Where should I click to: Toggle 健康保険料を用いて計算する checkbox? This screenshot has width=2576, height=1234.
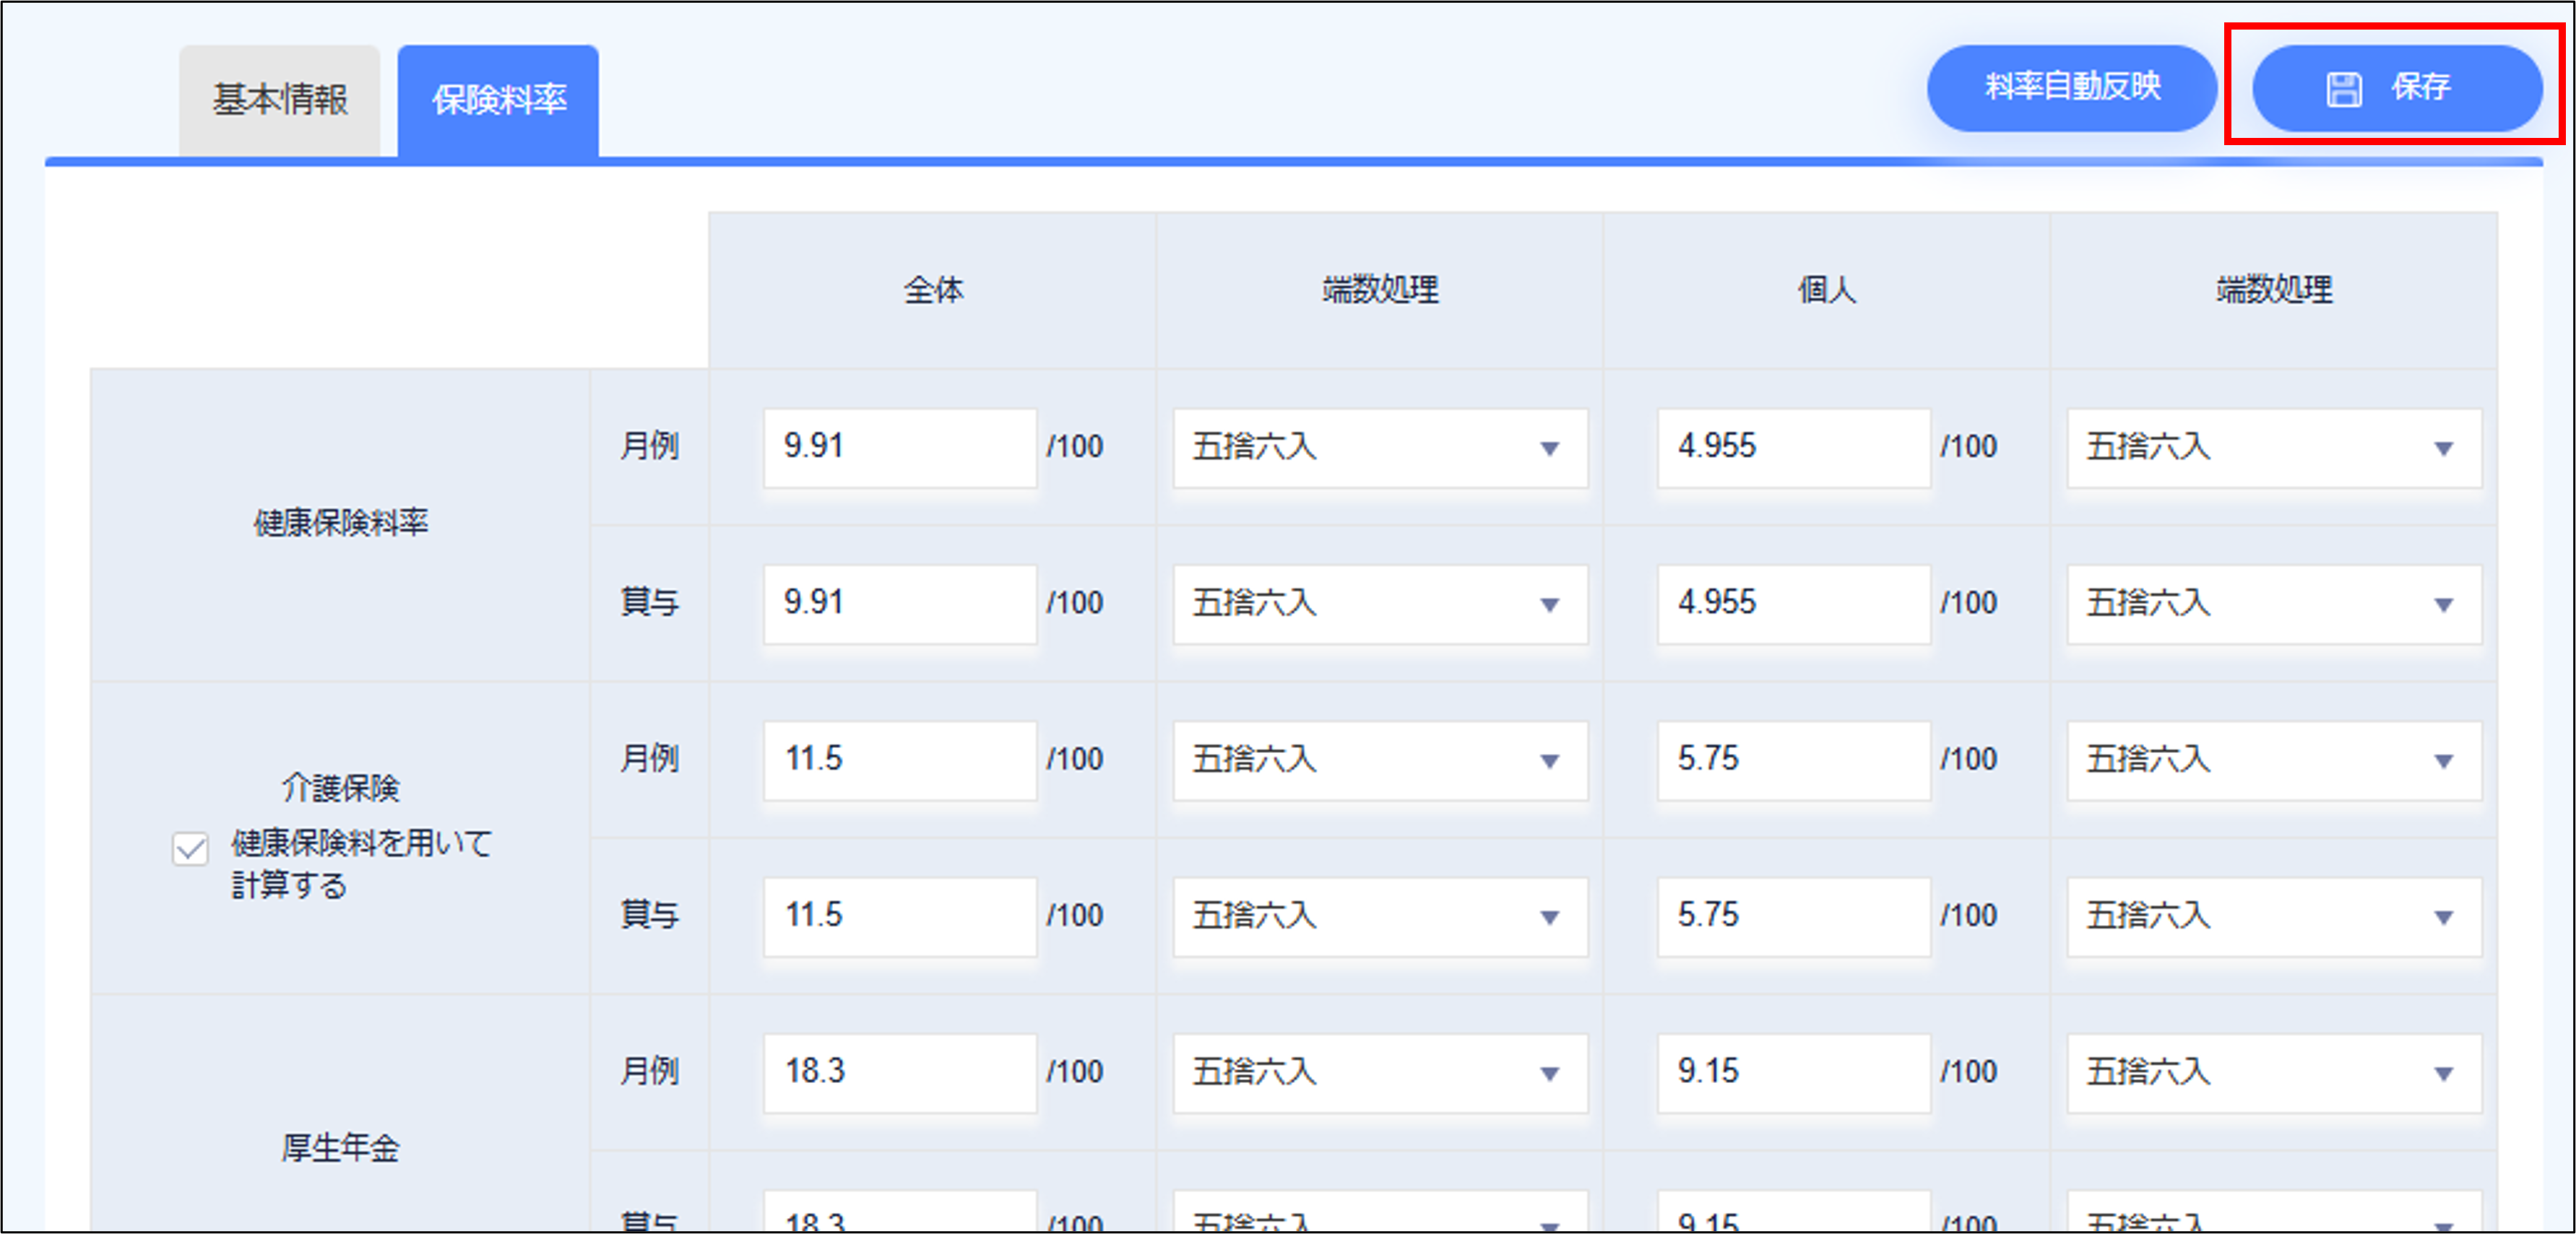(x=190, y=849)
